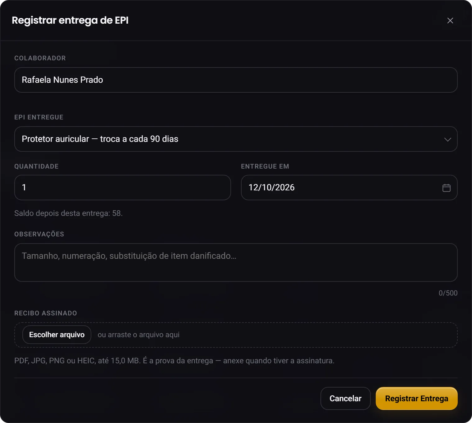Click the QUANTIDADE label
This screenshot has height=423, width=472.
[x=36, y=166]
